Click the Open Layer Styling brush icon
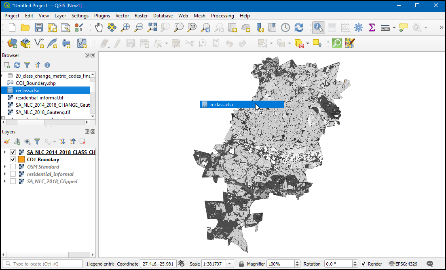 [6, 141]
